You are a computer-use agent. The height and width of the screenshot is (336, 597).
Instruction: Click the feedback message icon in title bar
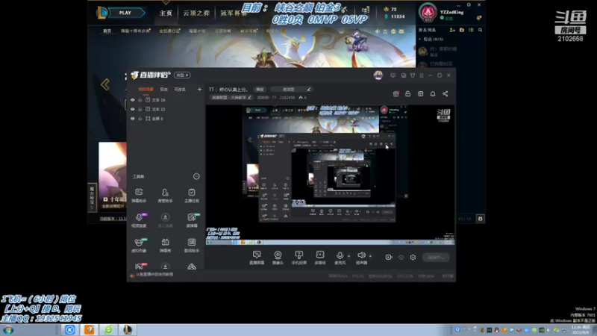click(393, 75)
